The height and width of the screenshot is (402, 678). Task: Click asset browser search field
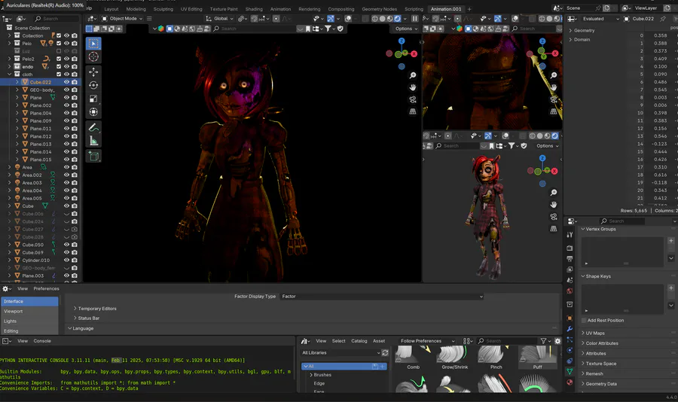click(506, 341)
